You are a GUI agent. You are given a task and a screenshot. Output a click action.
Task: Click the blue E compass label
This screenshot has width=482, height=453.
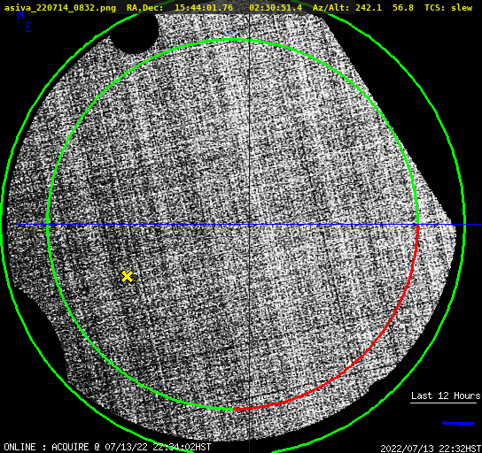click(29, 27)
